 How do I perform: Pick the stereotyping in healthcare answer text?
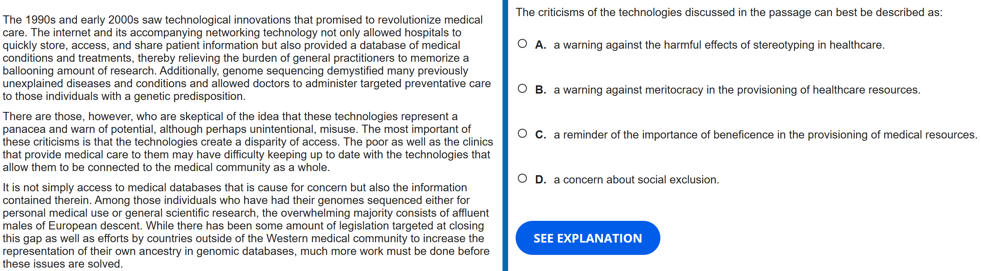pos(718,45)
